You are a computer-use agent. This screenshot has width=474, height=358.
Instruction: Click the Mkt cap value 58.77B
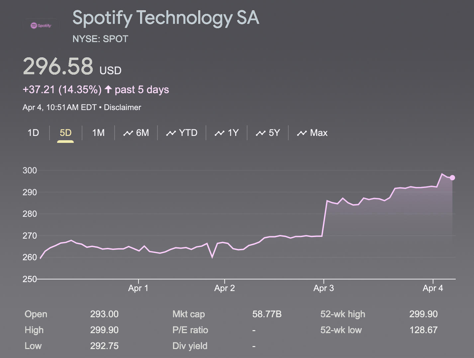coord(267,314)
